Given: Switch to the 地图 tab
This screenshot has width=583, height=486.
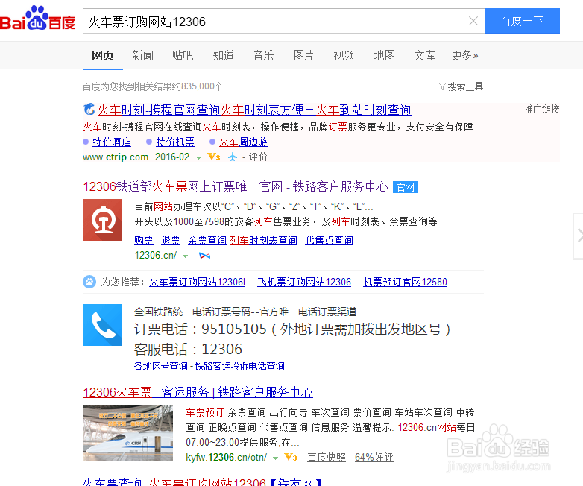Looking at the screenshot, I should point(384,55).
